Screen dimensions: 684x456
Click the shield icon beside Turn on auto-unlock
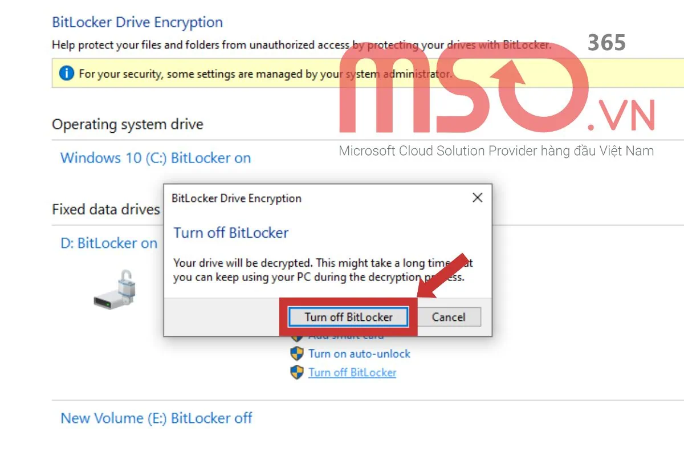(296, 353)
